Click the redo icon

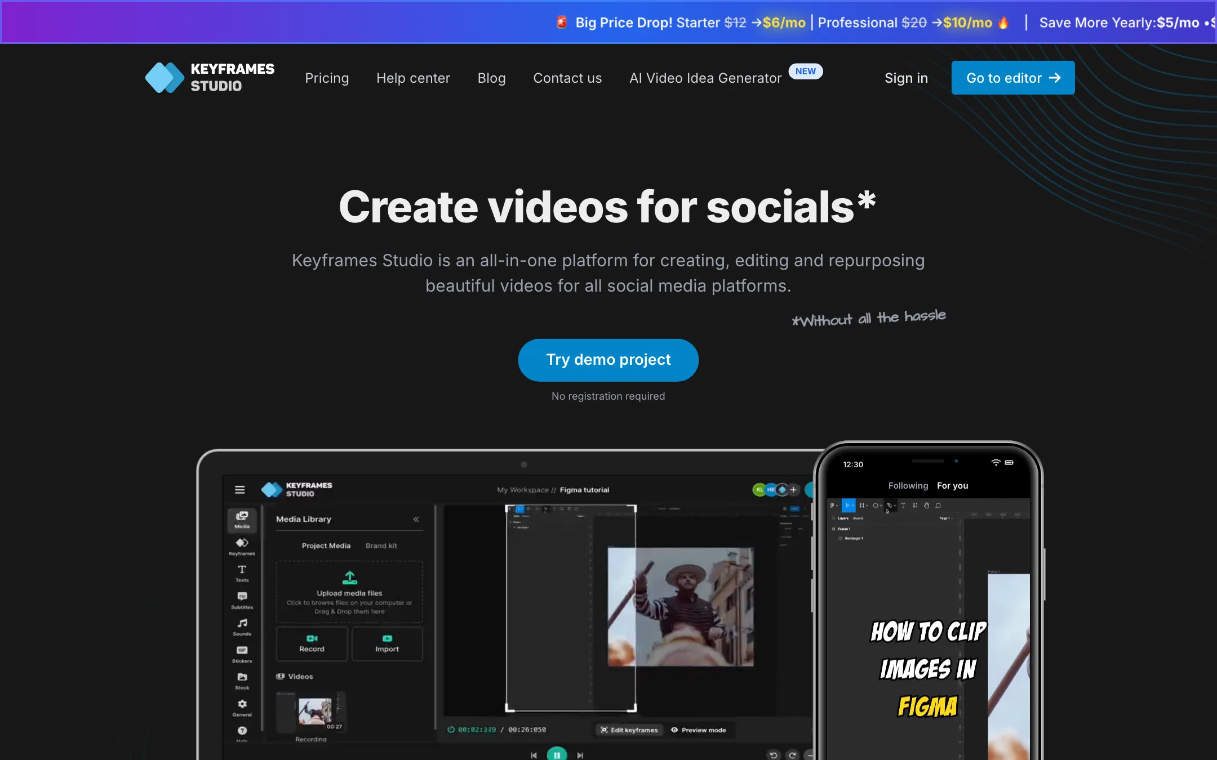pyautogui.click(x=793, y=755)
